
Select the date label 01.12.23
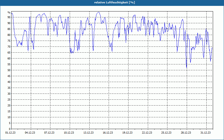[x=10, y=133]
